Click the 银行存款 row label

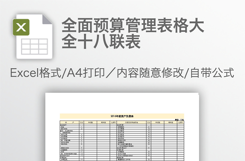pyautogui.click(x=64, y=129)
